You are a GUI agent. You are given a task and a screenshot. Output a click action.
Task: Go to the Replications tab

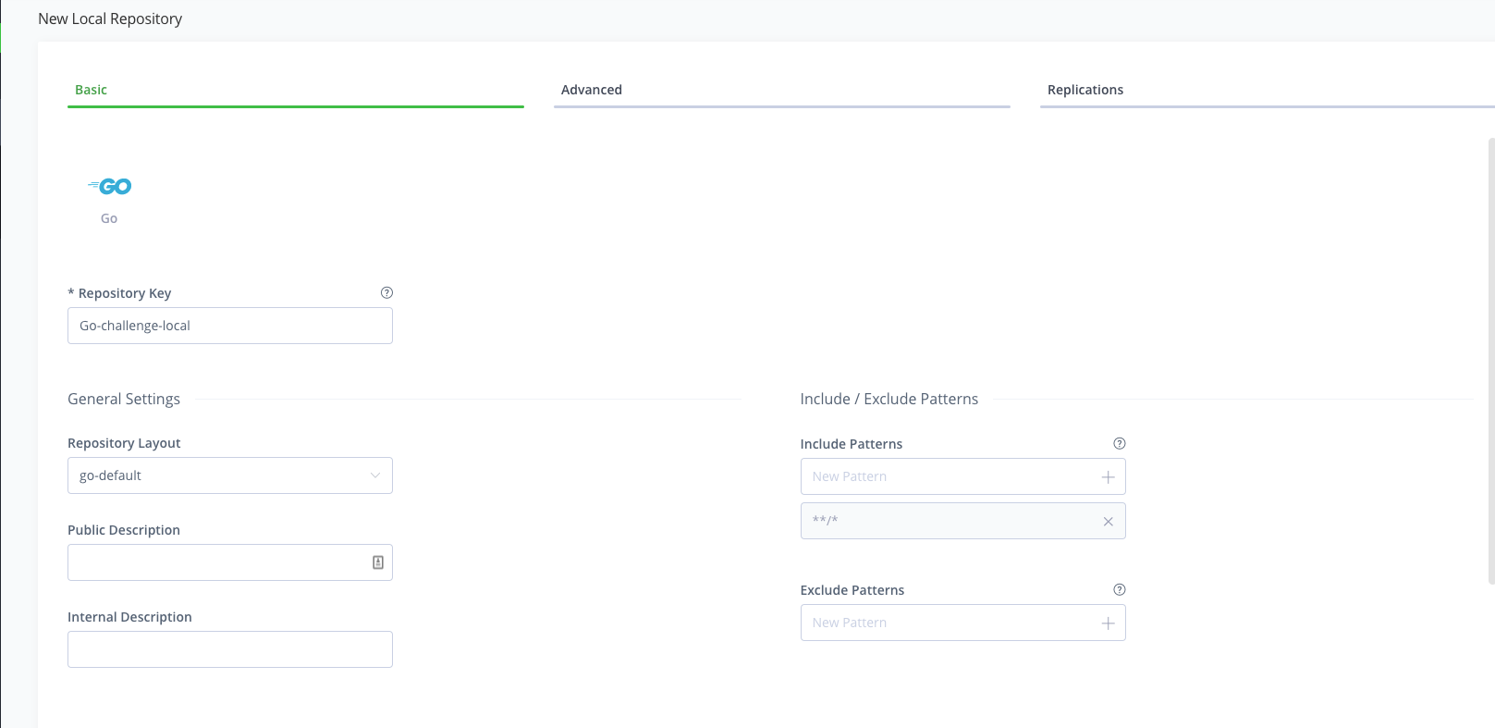(x=1084, y=90)
